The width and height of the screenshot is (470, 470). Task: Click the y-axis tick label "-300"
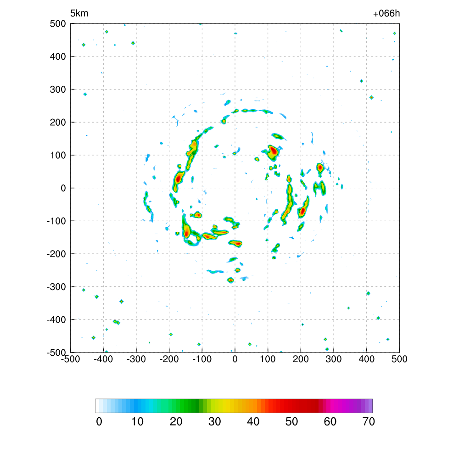click(x=56, y=287)
